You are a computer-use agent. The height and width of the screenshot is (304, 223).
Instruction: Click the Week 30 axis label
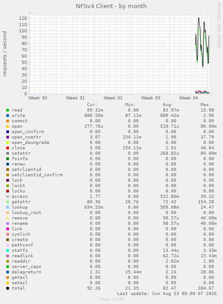pyautogui.click(x=38, y=98)
